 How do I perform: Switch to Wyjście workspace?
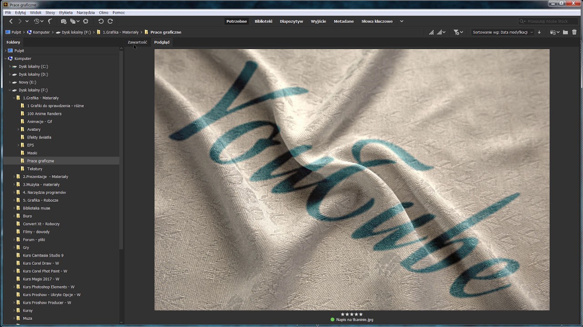click(x=318, y=21)
